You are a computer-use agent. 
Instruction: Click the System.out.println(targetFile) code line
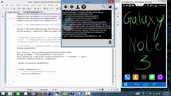[33, 63]
